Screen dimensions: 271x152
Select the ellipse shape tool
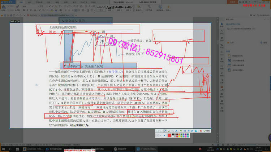[162, 131]
